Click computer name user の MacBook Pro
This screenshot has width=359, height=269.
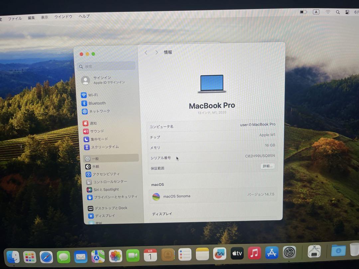[x=258, y=125]
